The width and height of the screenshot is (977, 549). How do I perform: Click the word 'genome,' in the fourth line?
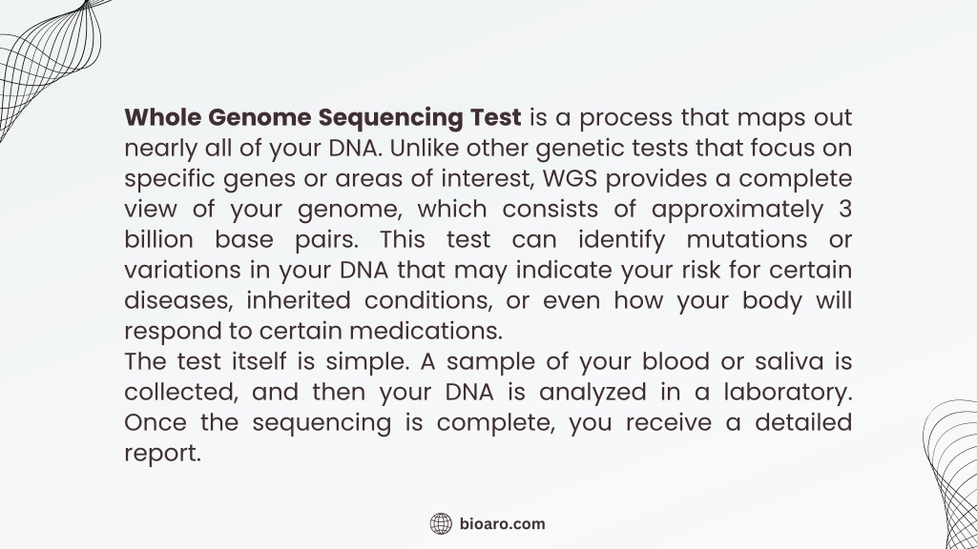349,210
